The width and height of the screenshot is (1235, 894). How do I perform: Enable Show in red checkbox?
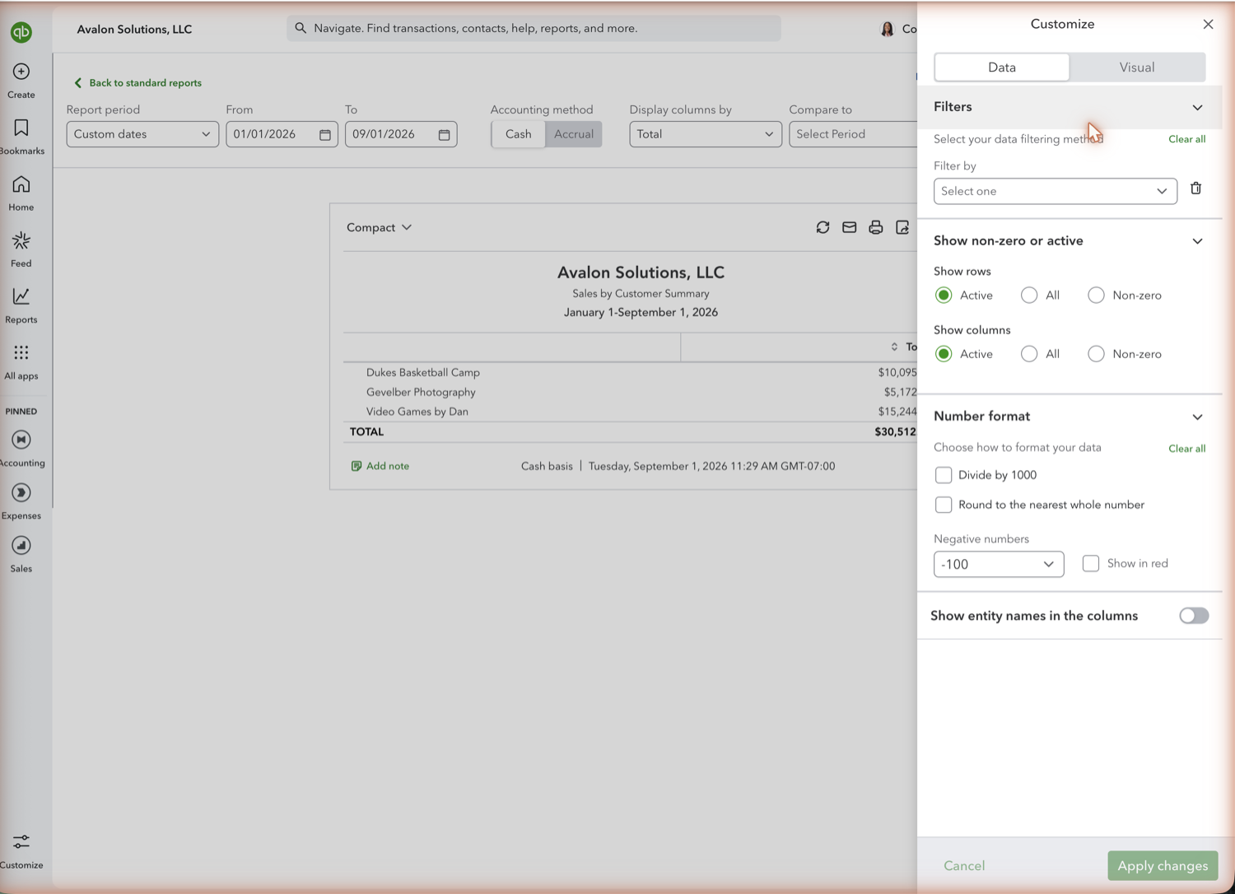[1091, 563]
